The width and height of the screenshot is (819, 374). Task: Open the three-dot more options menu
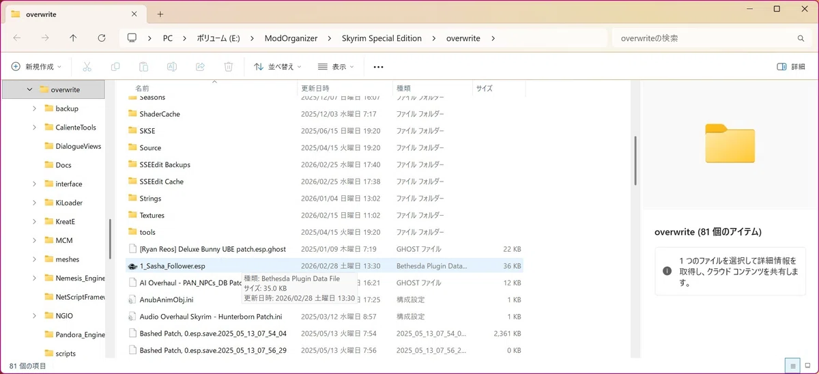point(379,67)
